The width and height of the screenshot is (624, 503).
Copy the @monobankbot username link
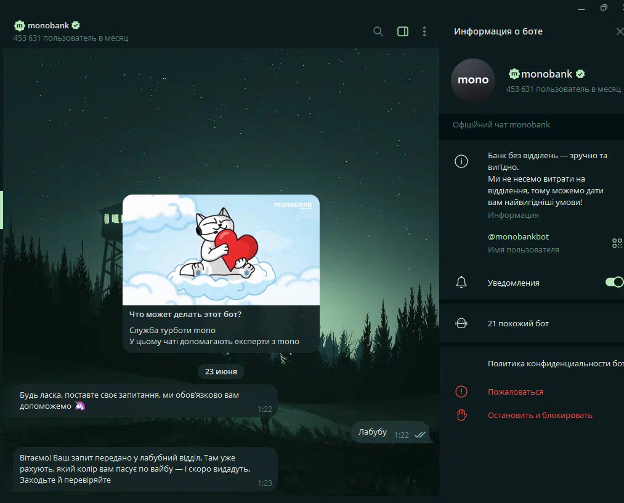(x=518, y=236)
